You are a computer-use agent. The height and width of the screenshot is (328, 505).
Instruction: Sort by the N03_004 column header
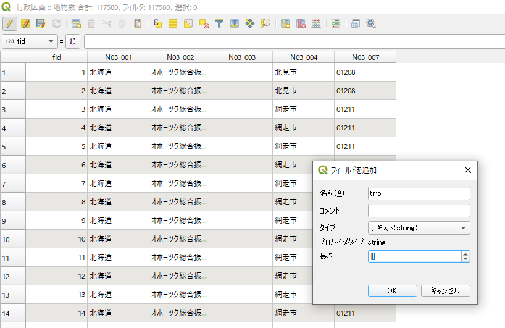coord(303,57)
